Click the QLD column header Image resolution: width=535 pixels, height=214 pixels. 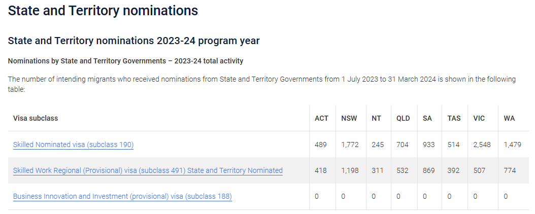pyautogui.click(x=403, y=118)
